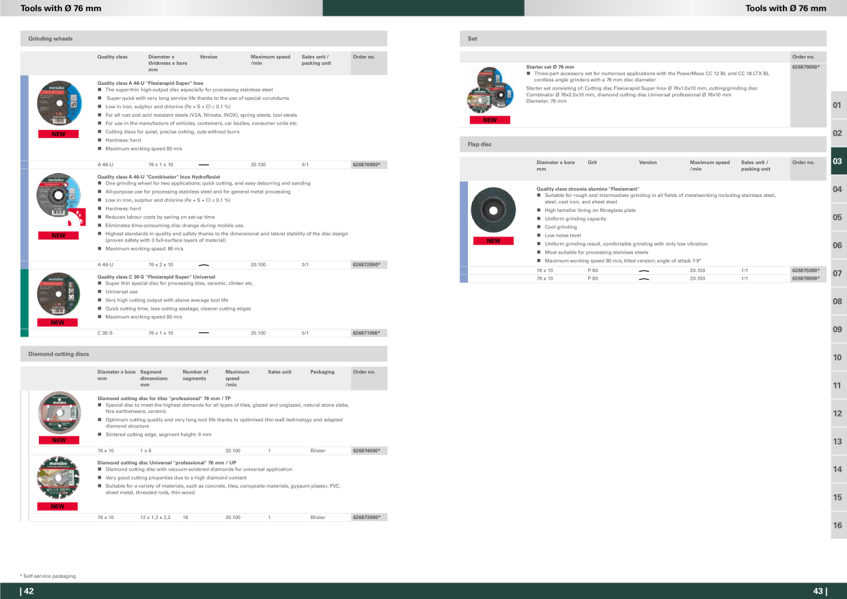
Task: Click the NEW badge under Flexiarapid Universal disc
Action: point(58,323)
